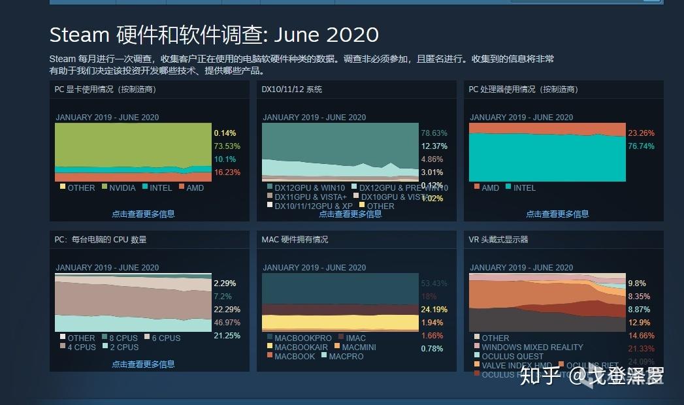Open more info link under MAC hardware chart

350,364
